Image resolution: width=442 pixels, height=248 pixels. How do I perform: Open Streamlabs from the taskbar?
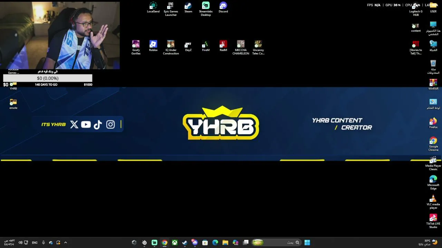point(154,242)
